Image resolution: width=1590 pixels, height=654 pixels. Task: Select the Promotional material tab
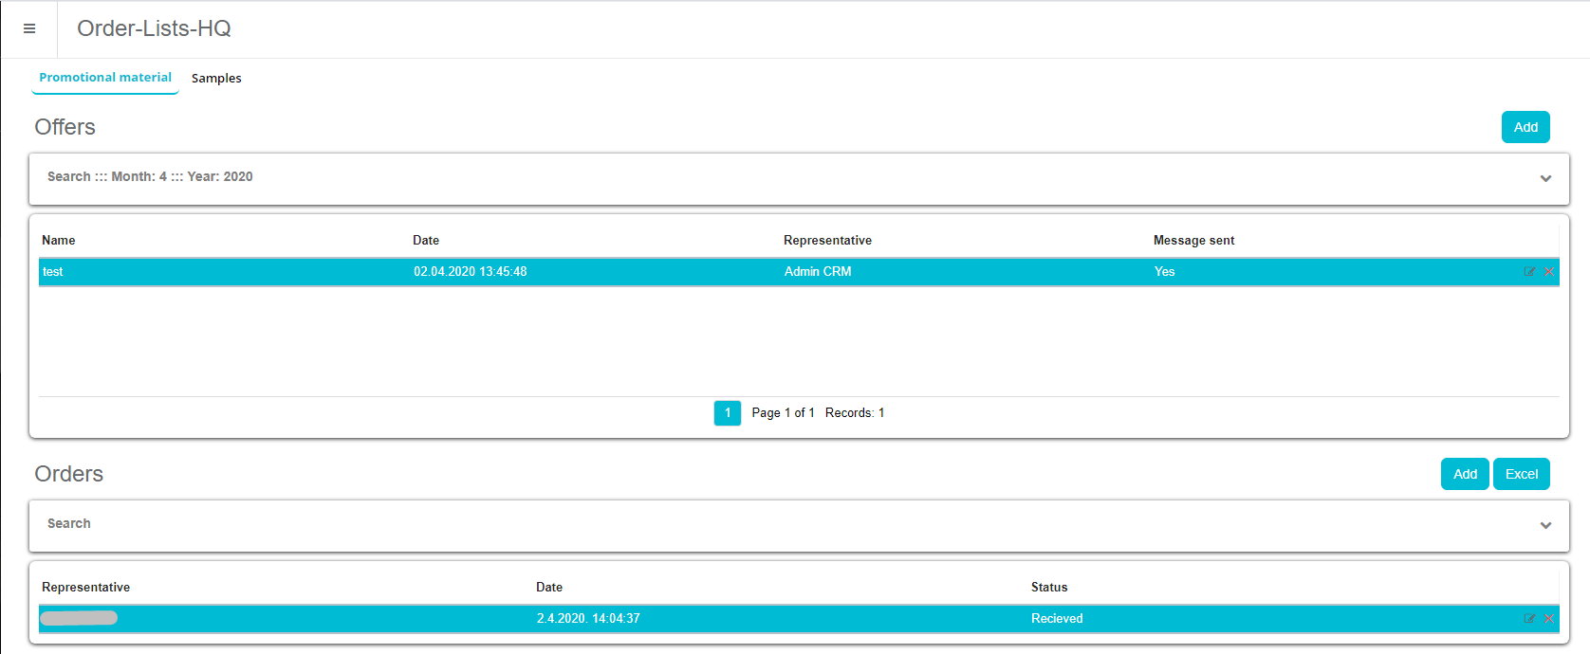pos(105,78)
